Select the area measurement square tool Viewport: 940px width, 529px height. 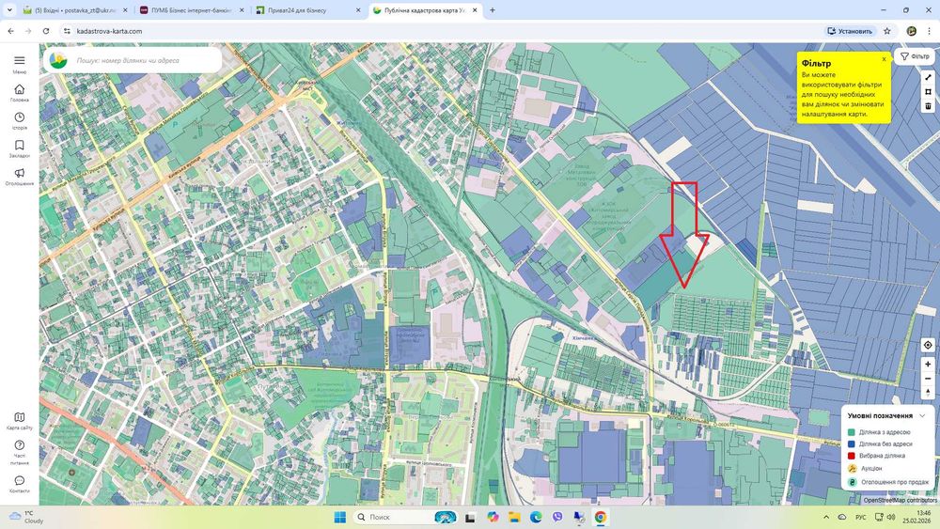coord(928,92)
